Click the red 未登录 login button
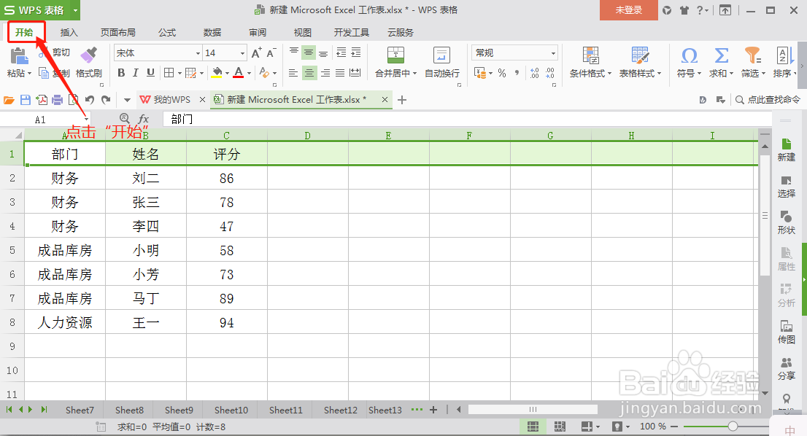Image resolution: width=807 pixels, height=436 pixels. [x=628, y=11]
